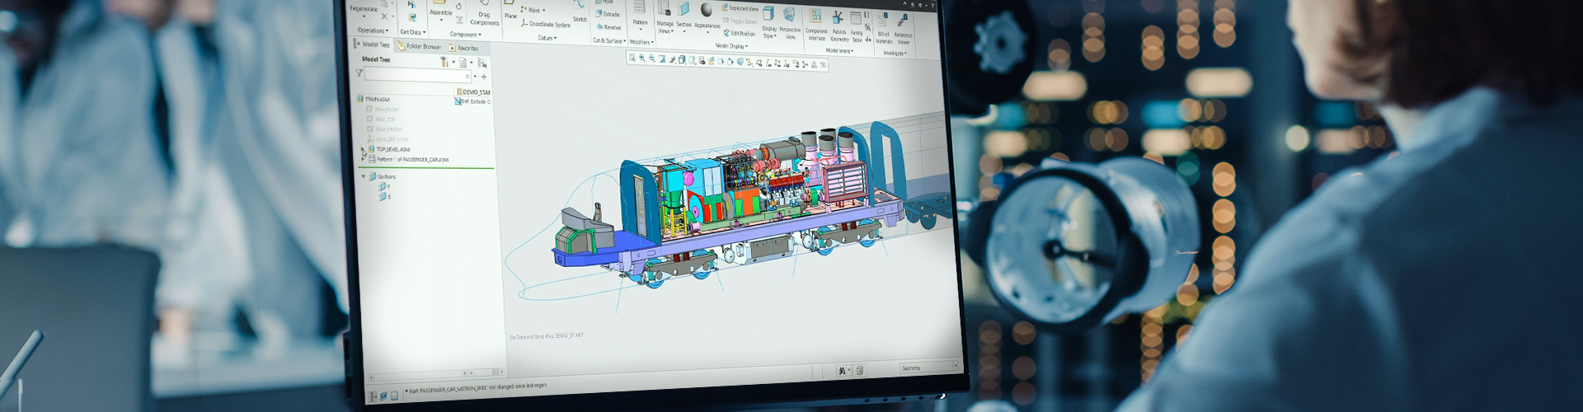Click the Extrude tool in the ribbon

click(x=608, y=14)
